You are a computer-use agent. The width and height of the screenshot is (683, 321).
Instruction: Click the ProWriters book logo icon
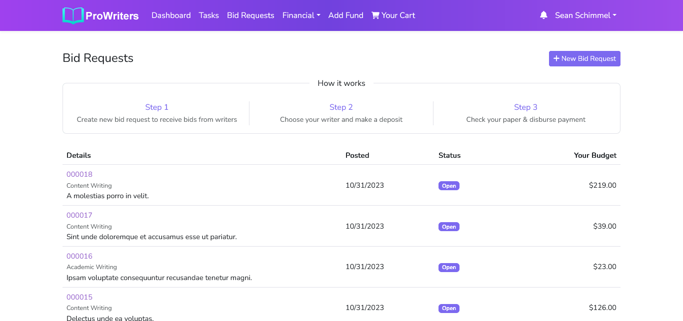(73, 15)
